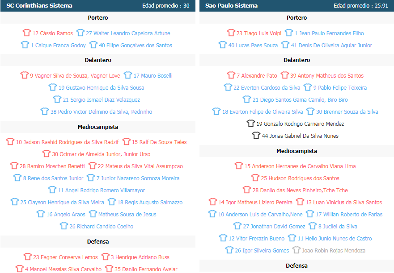Click the shirt icon by Sergio Ismael Diaz Velazquez

pos(57,99)
